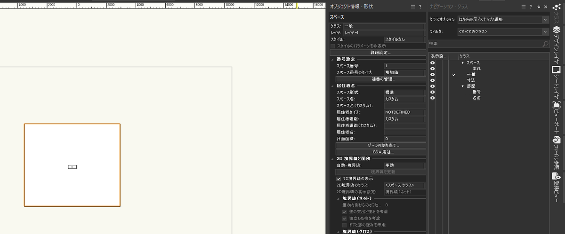Screen dimensions: 565x234
Task: Toggle visibility eye for 番号 class
Action: tap(432, 92)
